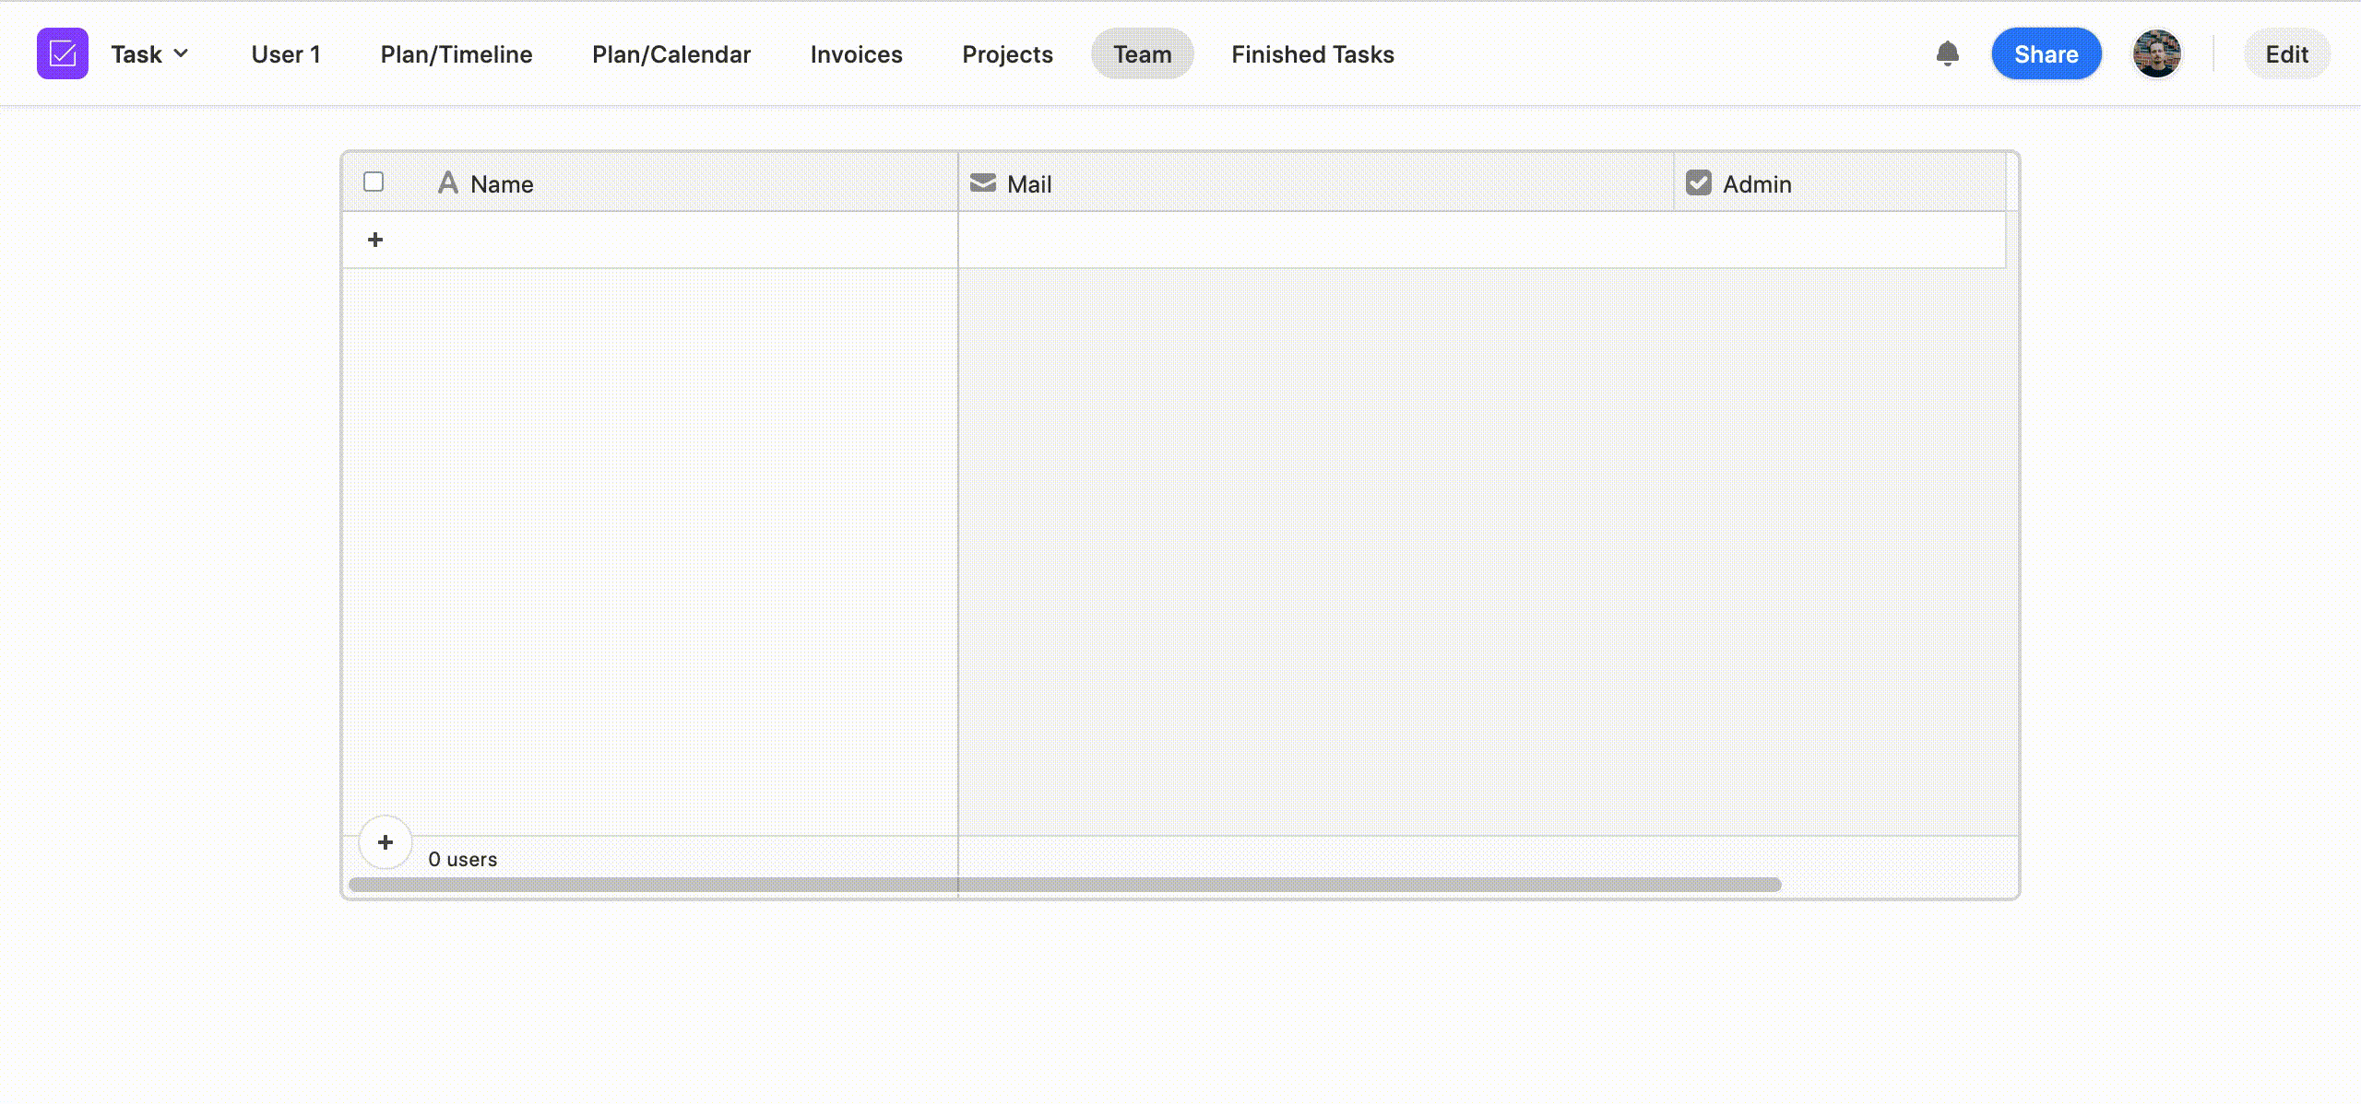Expand the Task dropdown chevron
Image resolution: width=2361 pixels, height=1104 pixels.
tap(182, 53)
